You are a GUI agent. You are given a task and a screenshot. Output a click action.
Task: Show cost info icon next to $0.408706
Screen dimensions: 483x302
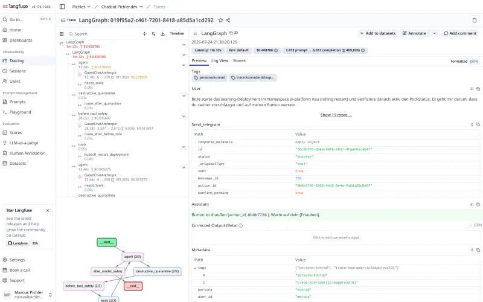coord(276,50)
